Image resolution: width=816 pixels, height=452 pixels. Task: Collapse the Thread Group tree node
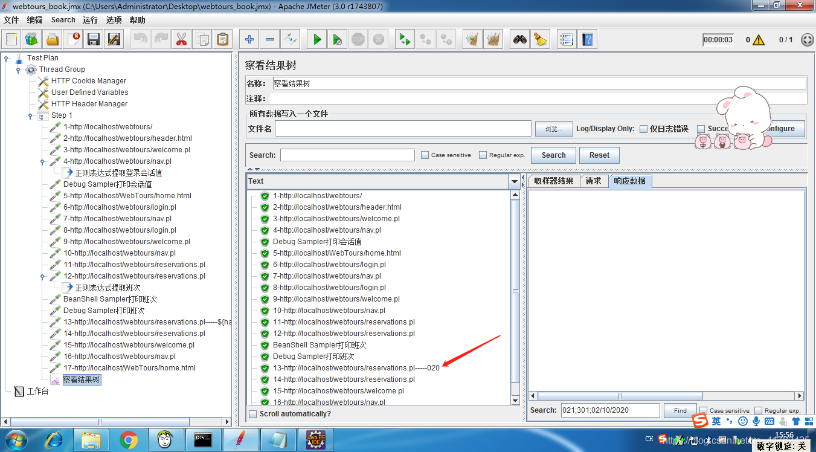18,69
